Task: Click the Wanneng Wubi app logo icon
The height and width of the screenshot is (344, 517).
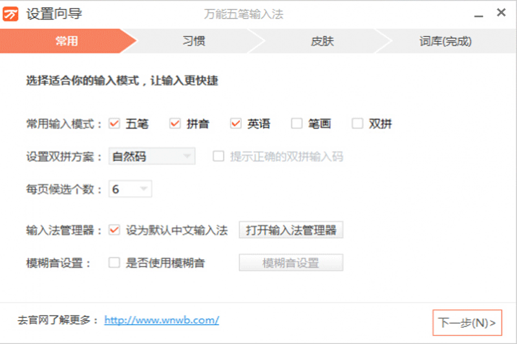Action: click(12, 14)
